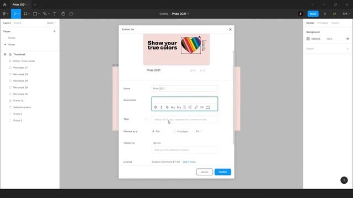Switch to the Inspect tab
Viewport: 353px width, 198px height.
pos(335,23)
